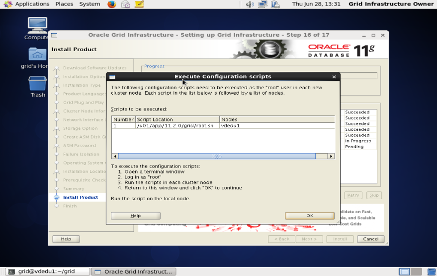Click the Pending status entry
Viewport: 437px width, 276px height.
(354, 147)
